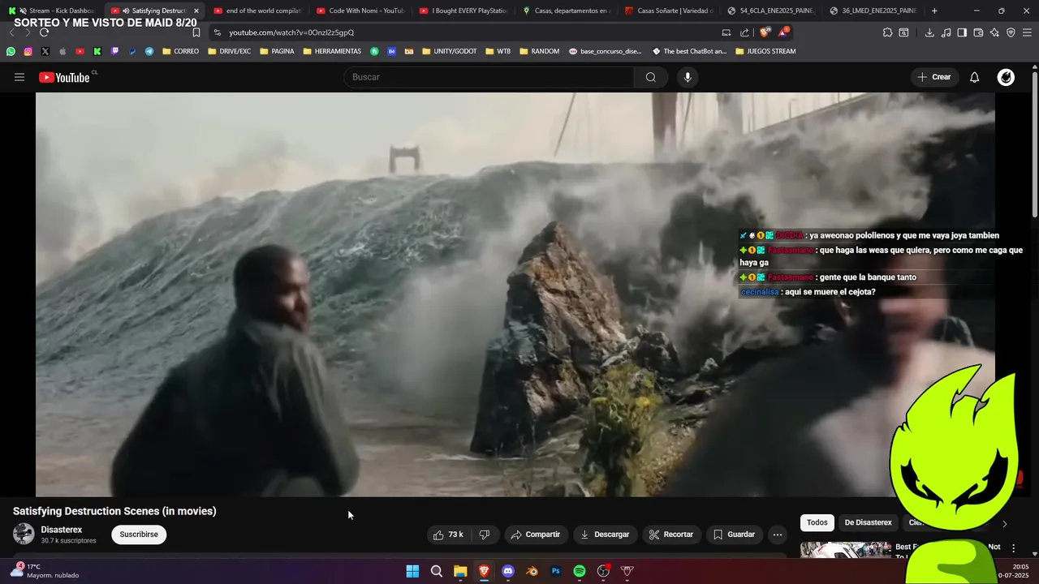Viewport: 1039px width, 584px height.
Task: Bookmark this page with the bookmark icon
Action: pos(196,32)
